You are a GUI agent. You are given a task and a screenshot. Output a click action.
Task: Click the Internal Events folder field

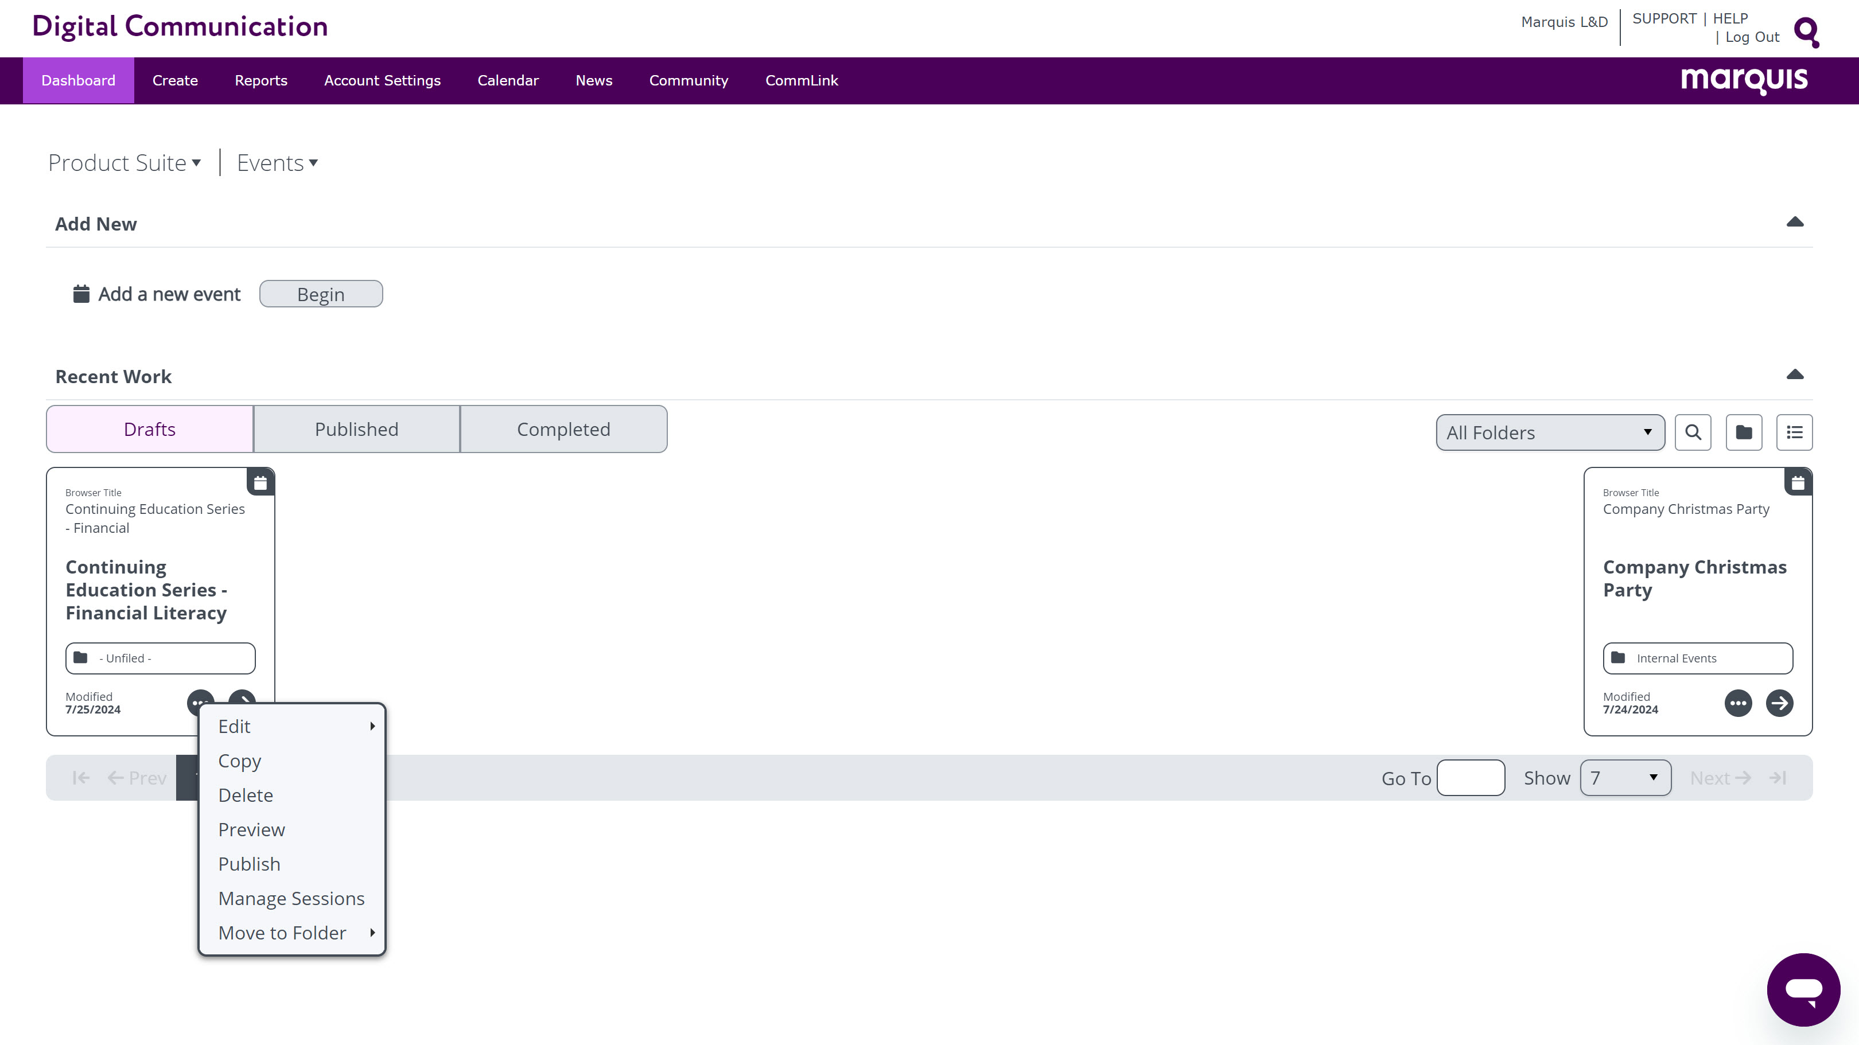(x=1697, y=658)
